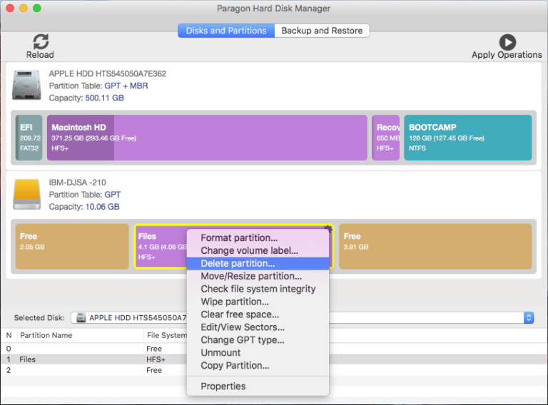Choose Change volume label... menu entry
The height and width of the screenshot is (405, 548).
(258, 251)
